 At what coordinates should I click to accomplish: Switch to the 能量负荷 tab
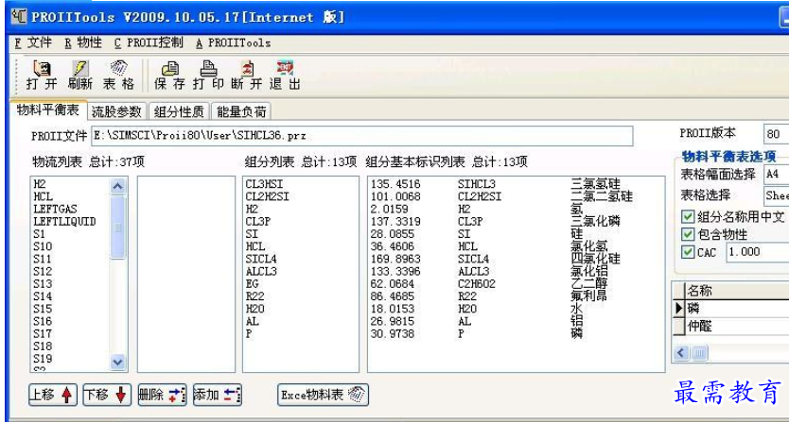[241, 111]
